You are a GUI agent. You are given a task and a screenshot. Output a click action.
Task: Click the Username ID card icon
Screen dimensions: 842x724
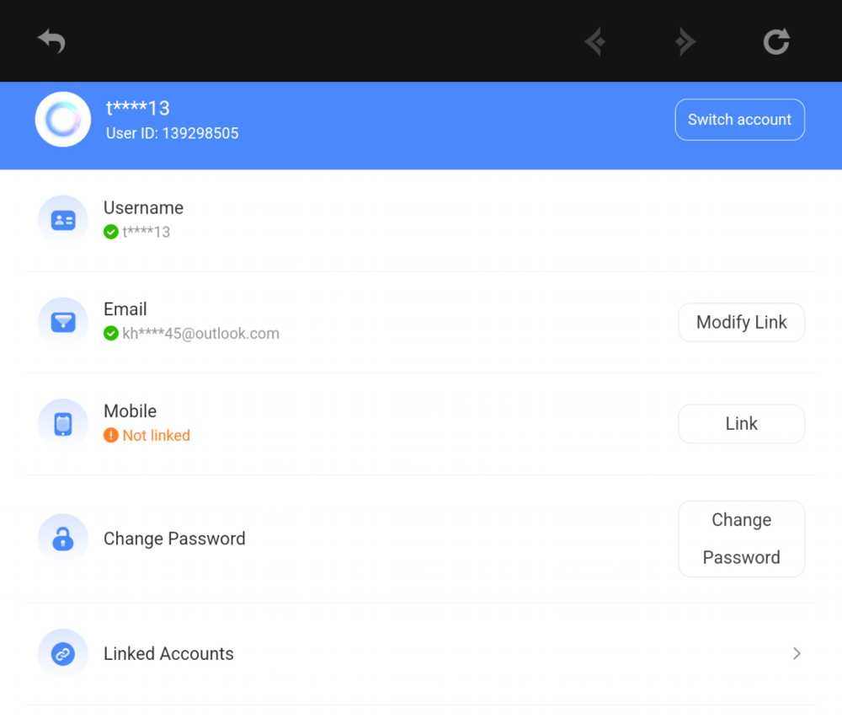pyautogui.click(x=63, y=220)
